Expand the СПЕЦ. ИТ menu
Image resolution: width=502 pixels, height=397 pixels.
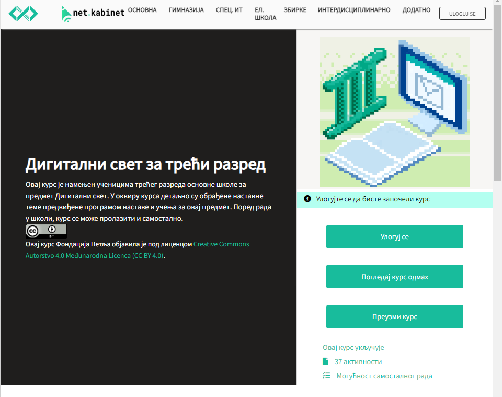point(229,10)
